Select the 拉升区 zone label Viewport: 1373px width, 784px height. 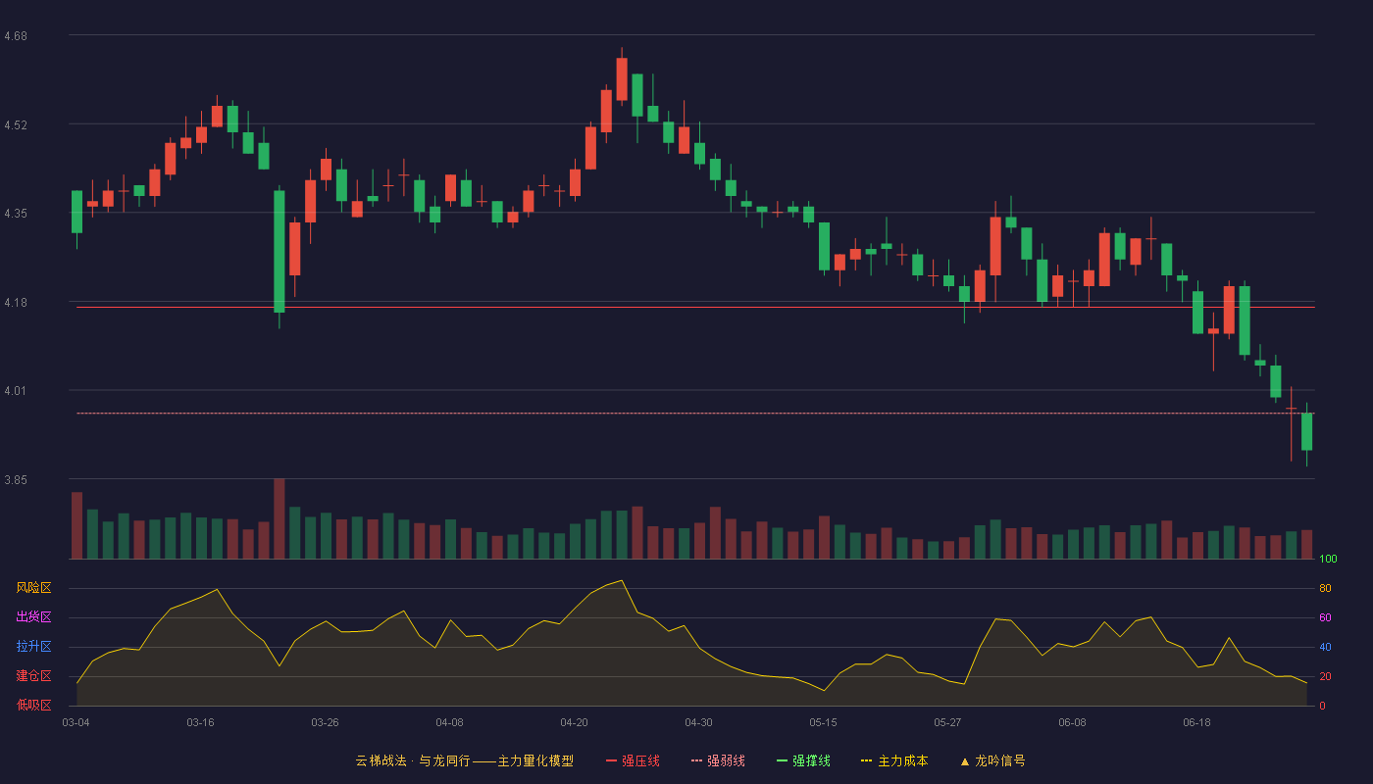(33, 647)
